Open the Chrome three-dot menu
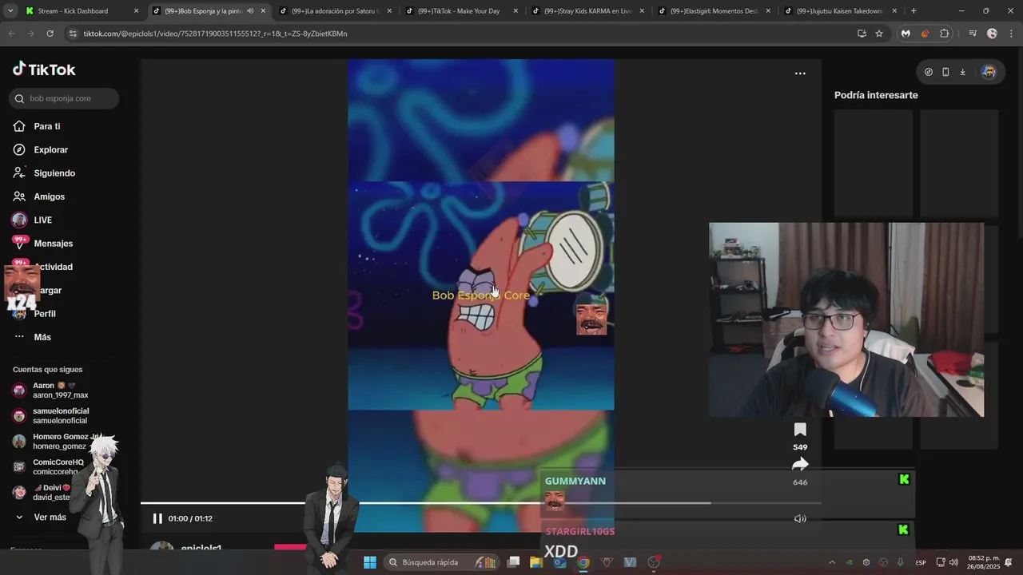The image size is (1023, 575). [1010, 34]
